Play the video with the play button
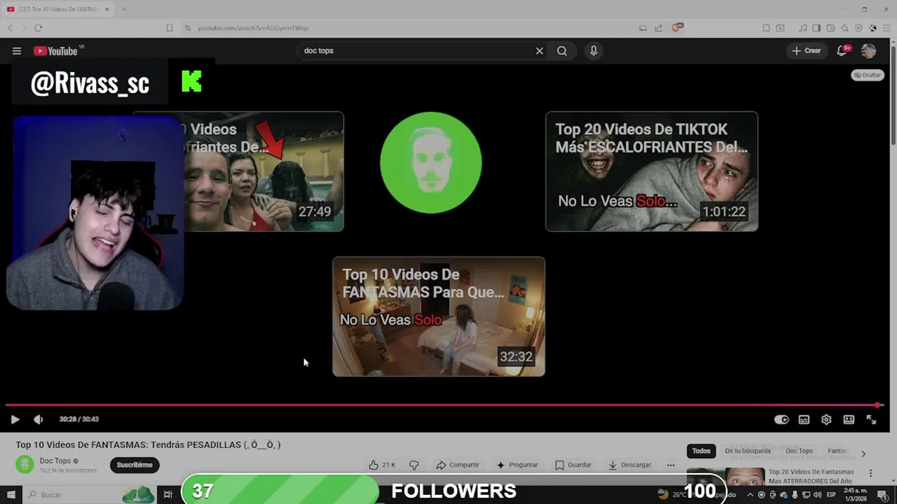897x504 pixels. coord(15,419)
